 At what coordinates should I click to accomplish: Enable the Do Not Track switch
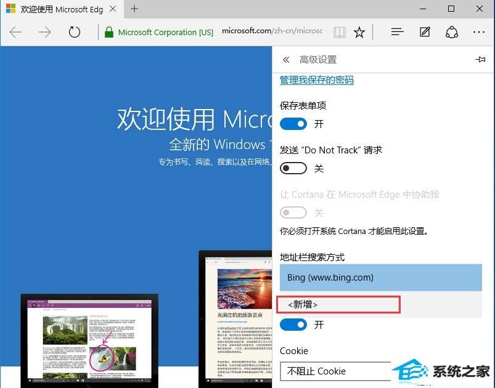click(x=293, y=168)
